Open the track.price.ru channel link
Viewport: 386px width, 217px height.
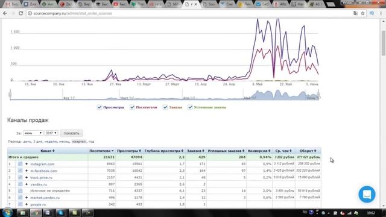point(42,178)
